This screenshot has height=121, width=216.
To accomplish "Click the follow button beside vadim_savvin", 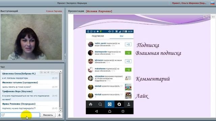I will (x=128, y=44).
